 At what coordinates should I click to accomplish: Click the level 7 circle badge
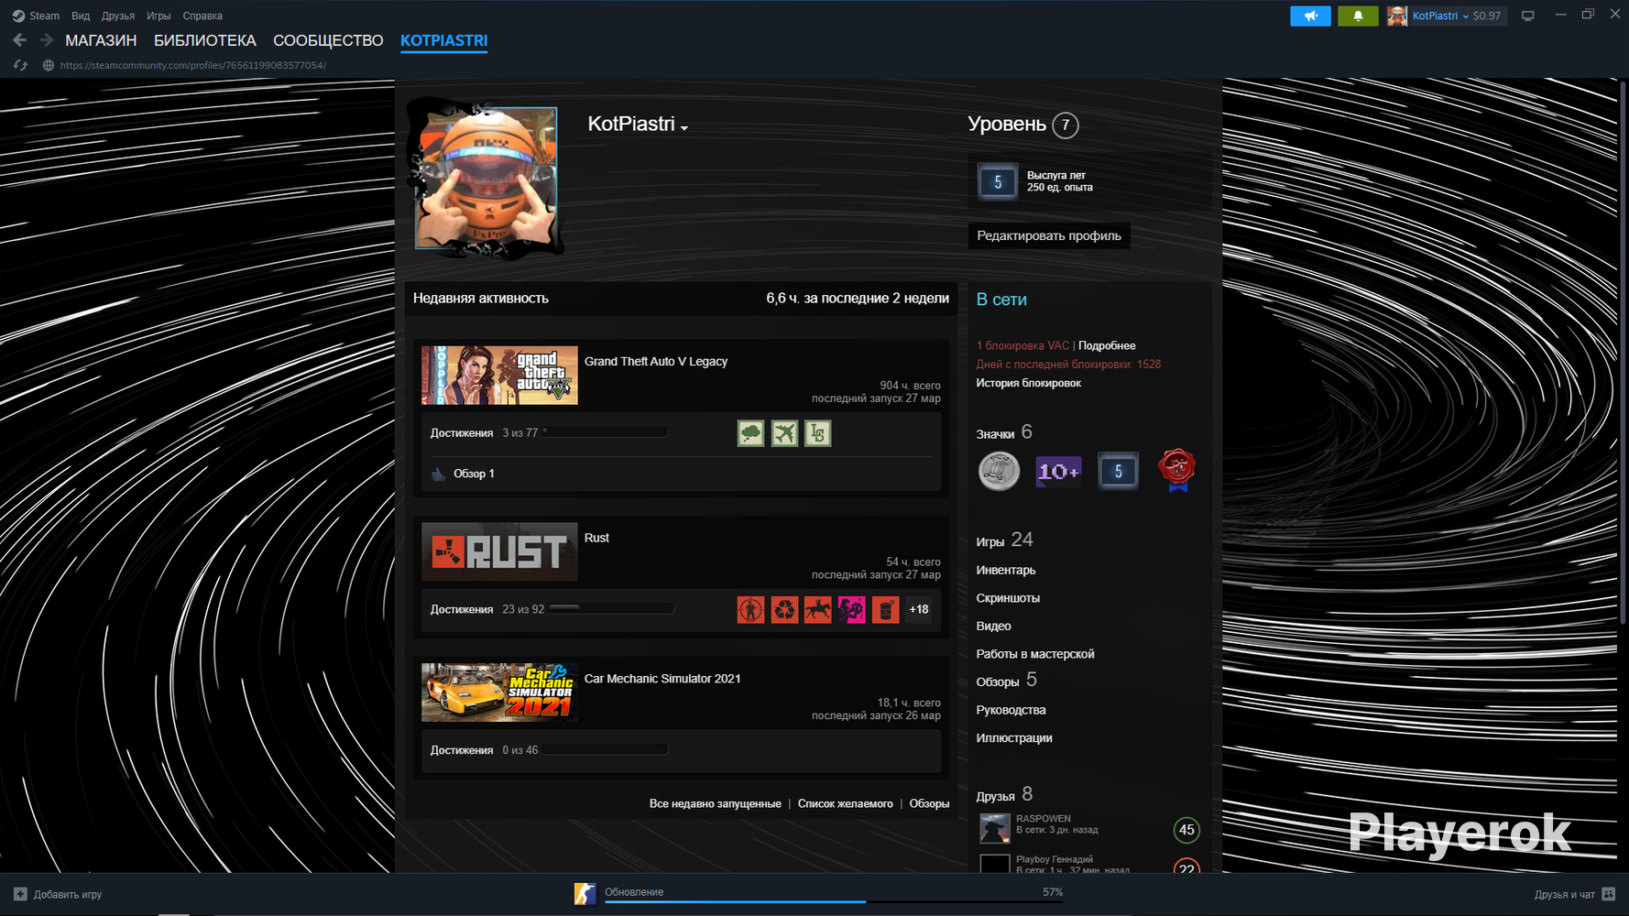click(x=1065, y=125)
